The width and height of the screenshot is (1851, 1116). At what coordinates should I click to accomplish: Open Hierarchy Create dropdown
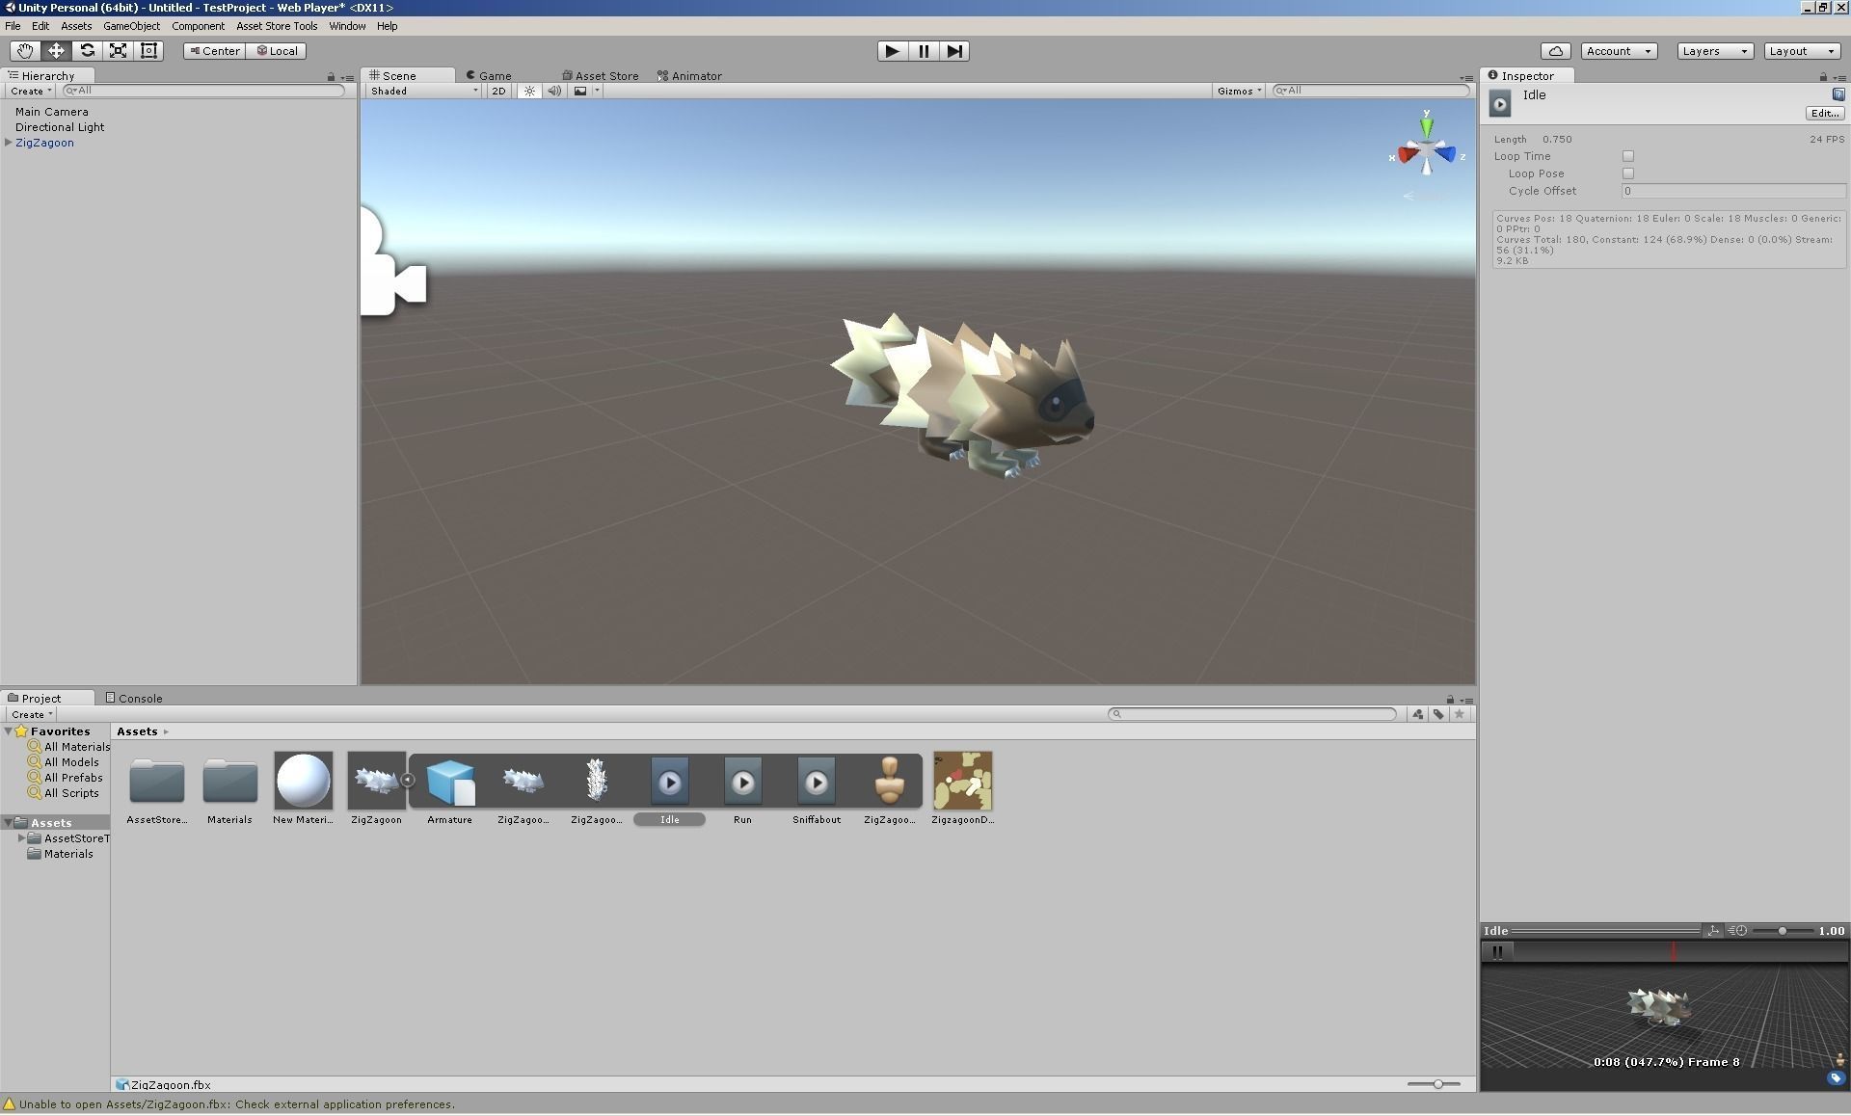point(30,91)
